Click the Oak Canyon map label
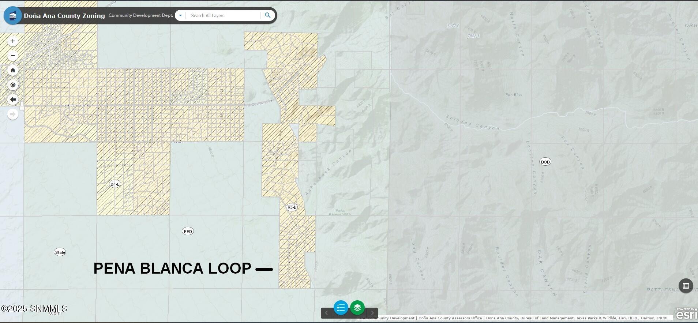The width and height of the screenshot is (698, 323). (x=547, y=273)
